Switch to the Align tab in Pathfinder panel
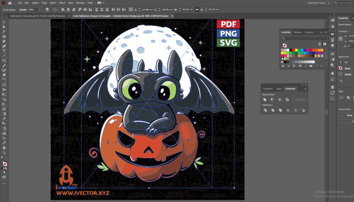Image resolution: width=354 pixels, height=202 pixels. pos(279,89)
